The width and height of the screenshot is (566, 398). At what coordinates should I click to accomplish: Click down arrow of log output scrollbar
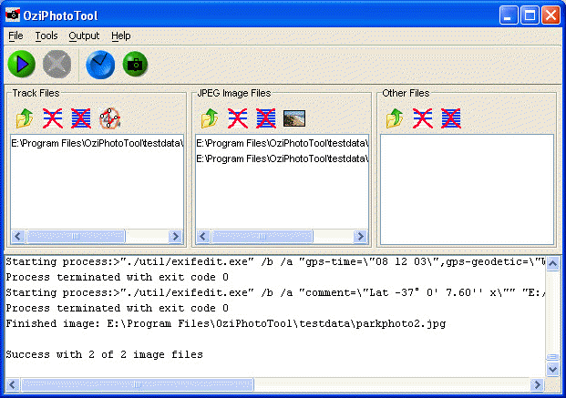pyautogui.click(x=552, y=369)
